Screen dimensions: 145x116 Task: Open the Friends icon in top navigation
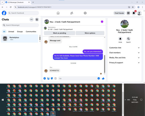[72, 13]
